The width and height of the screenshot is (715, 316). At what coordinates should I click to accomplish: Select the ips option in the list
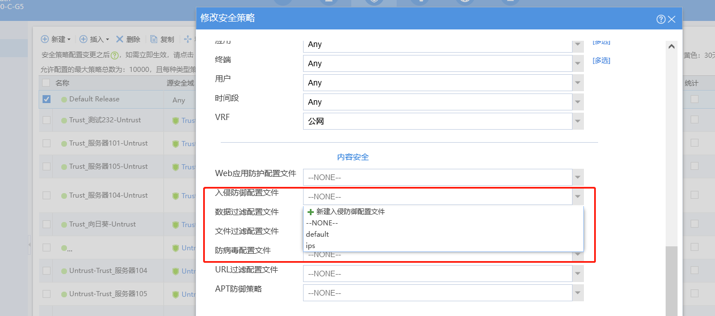(310, 246)
